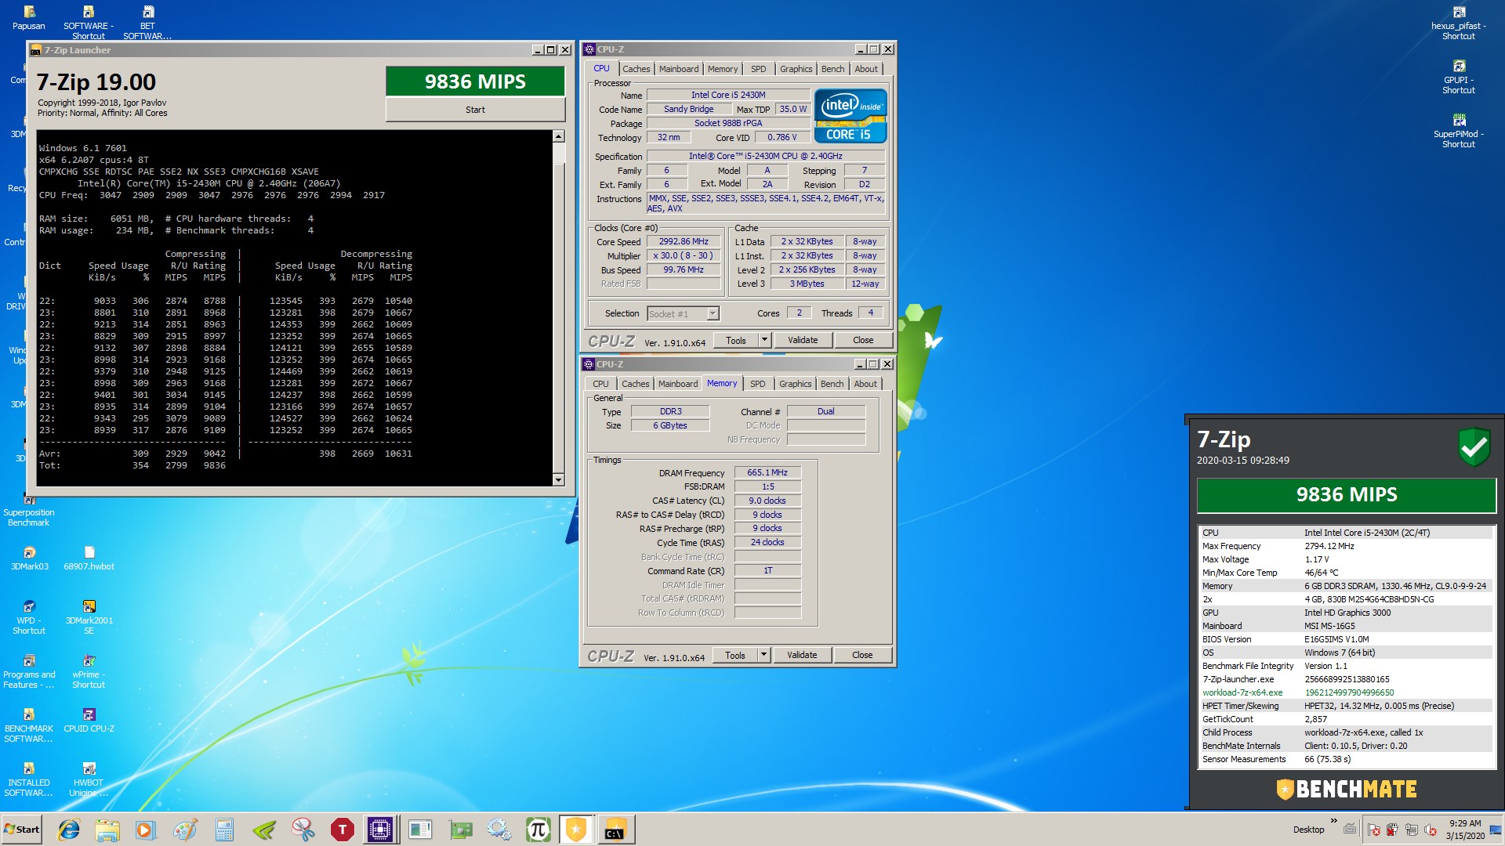Switch to BenchMate shield icon in taskbar

pyautogui.click(x=576, y=830)
